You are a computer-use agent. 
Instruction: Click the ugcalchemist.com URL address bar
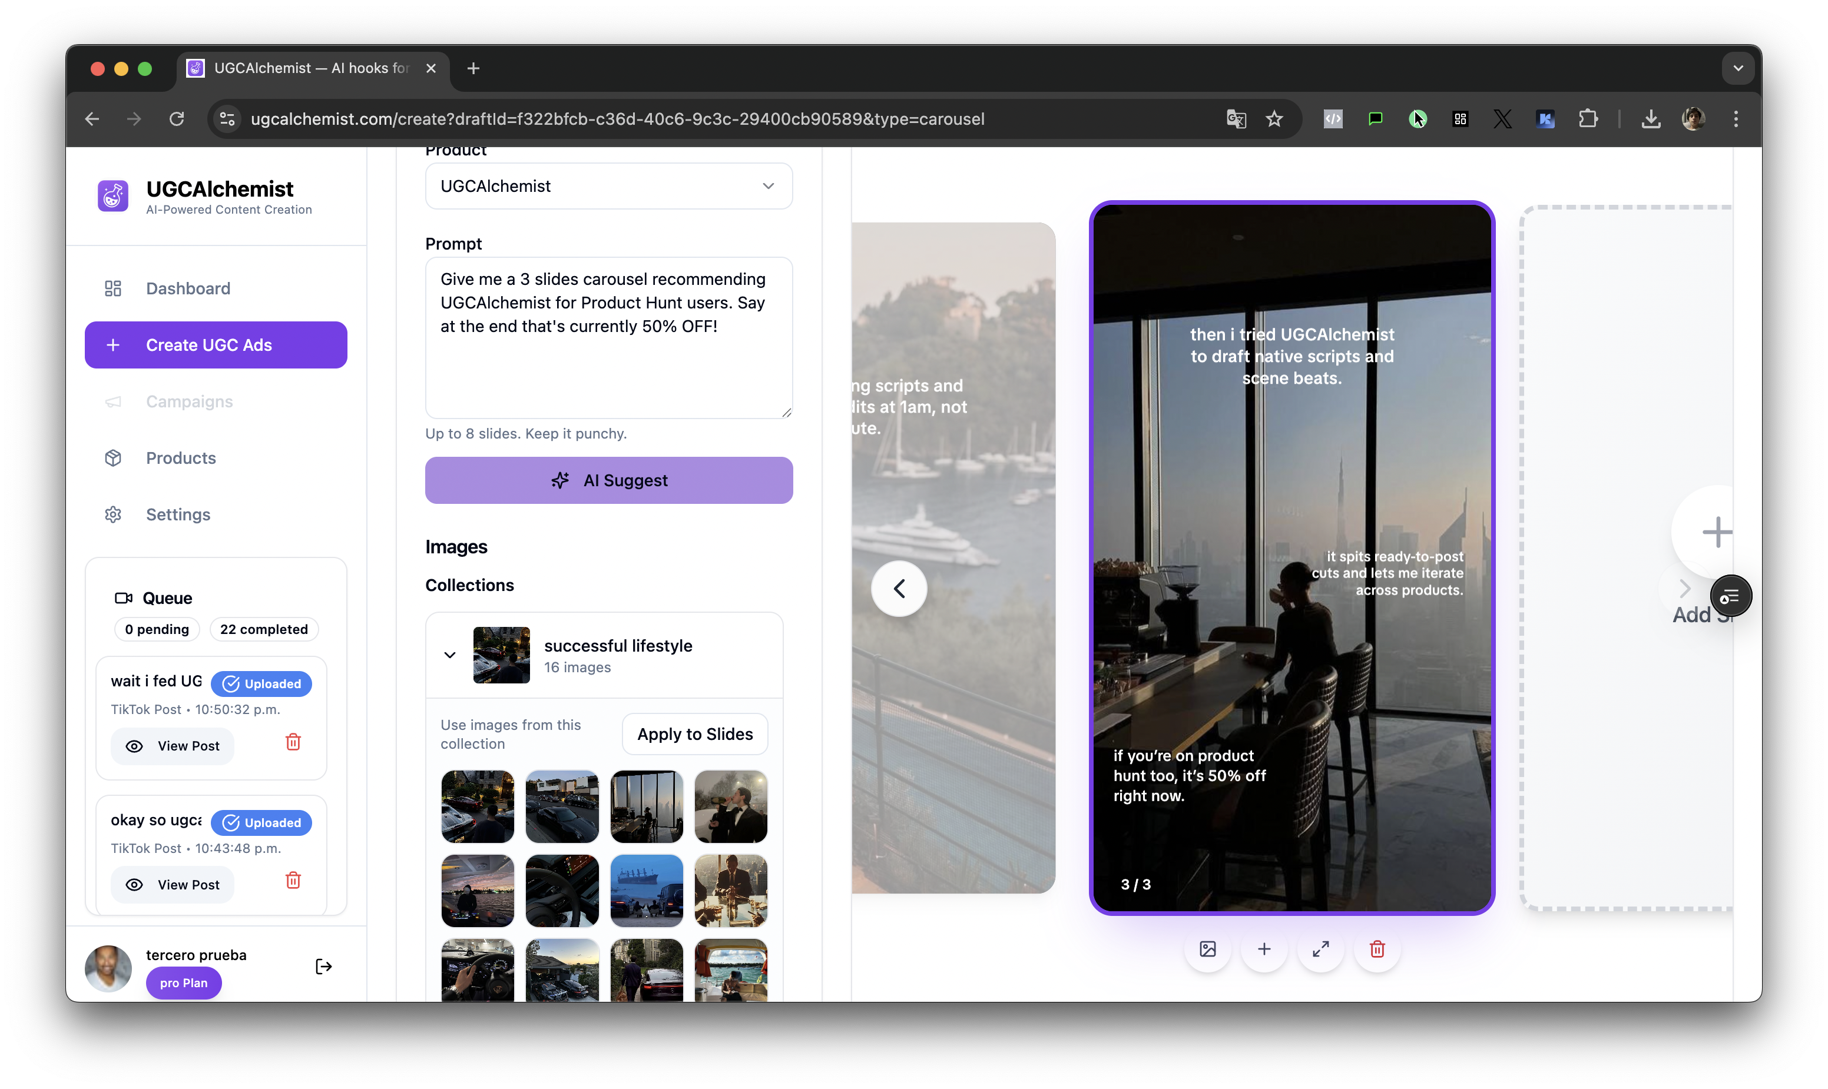point(617,119)
